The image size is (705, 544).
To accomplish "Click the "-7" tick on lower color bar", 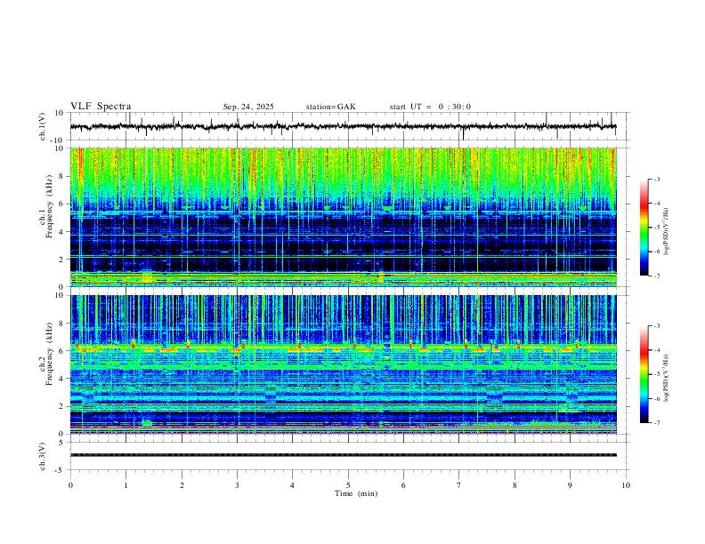I will [656, 422].
